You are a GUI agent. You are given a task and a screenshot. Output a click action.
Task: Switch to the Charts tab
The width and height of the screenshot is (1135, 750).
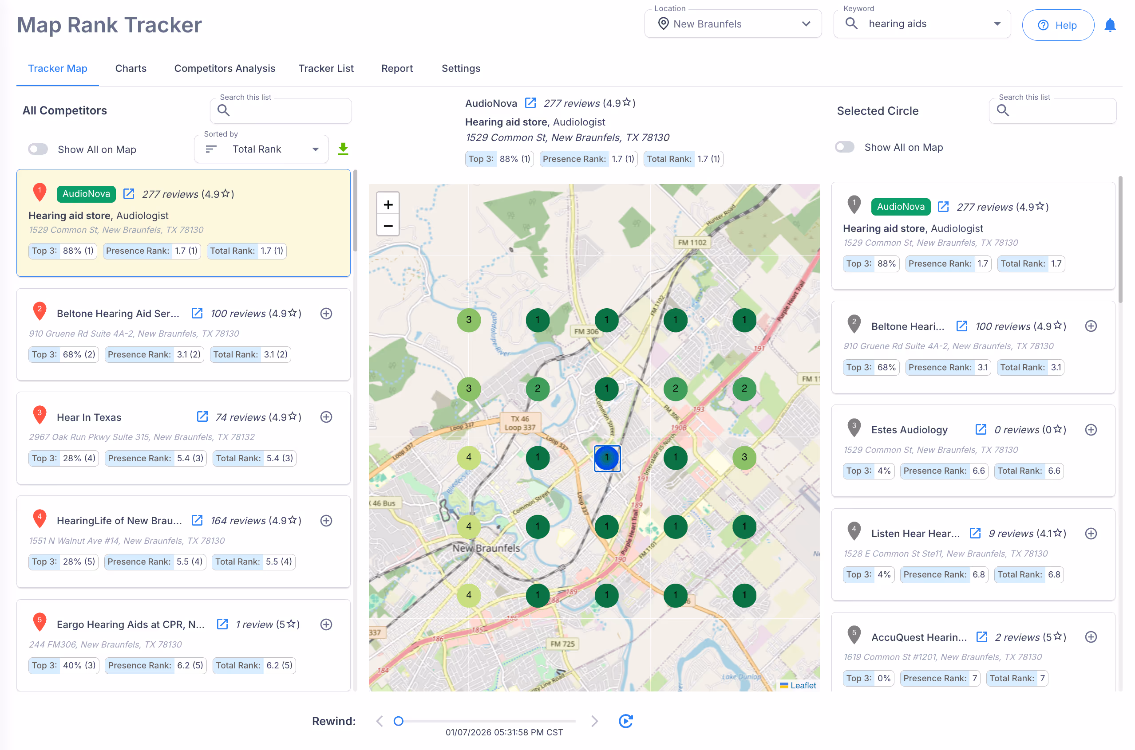point(130,68)
